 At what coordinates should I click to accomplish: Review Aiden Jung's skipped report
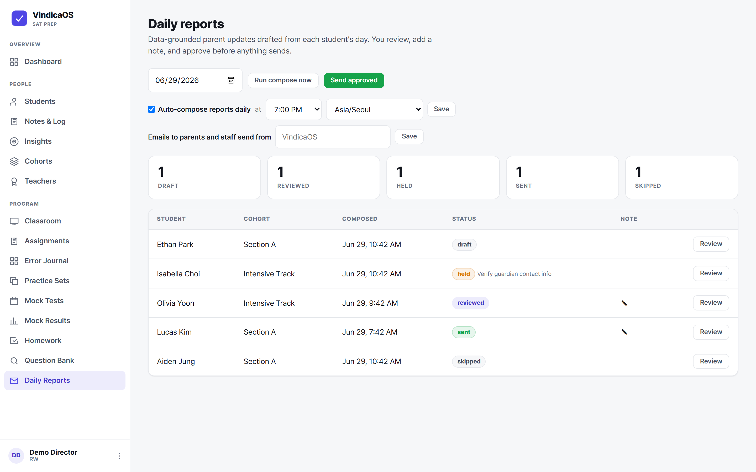pyautogui.click(x=711, y=361)
